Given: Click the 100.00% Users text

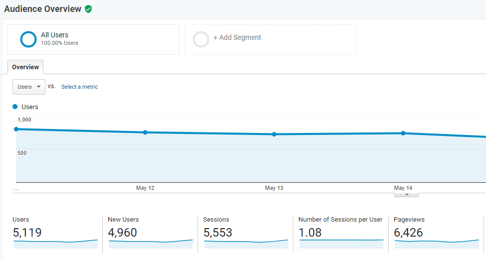Looking at the screenshot, I should coord(59,43).
